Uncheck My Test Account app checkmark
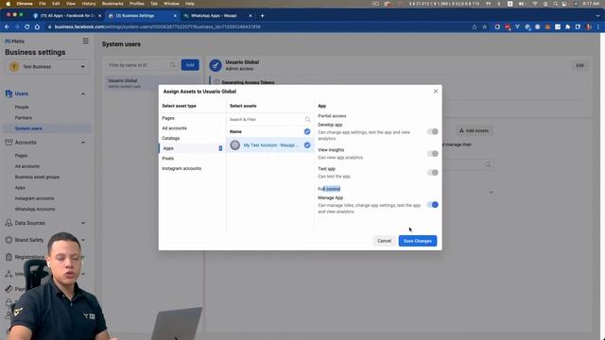The image size is (605, 340). (307, 145)
